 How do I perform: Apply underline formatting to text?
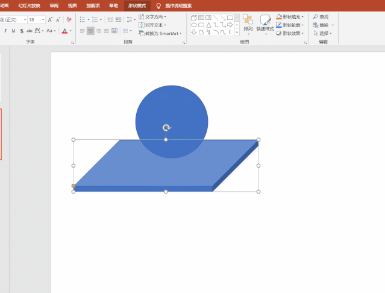[x=13, y=31]
